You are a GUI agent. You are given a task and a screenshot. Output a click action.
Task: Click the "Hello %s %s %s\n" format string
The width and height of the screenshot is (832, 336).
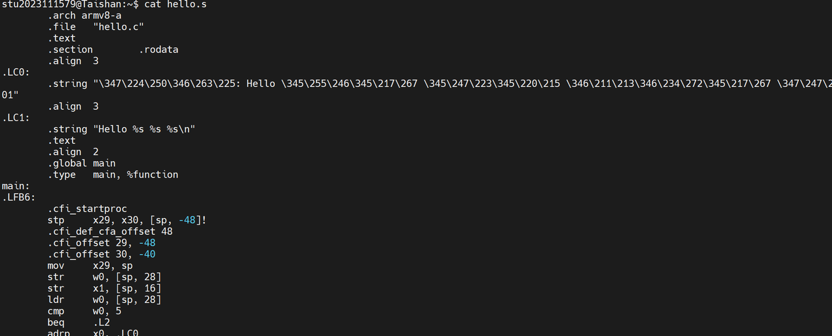(x=144, y=129)
